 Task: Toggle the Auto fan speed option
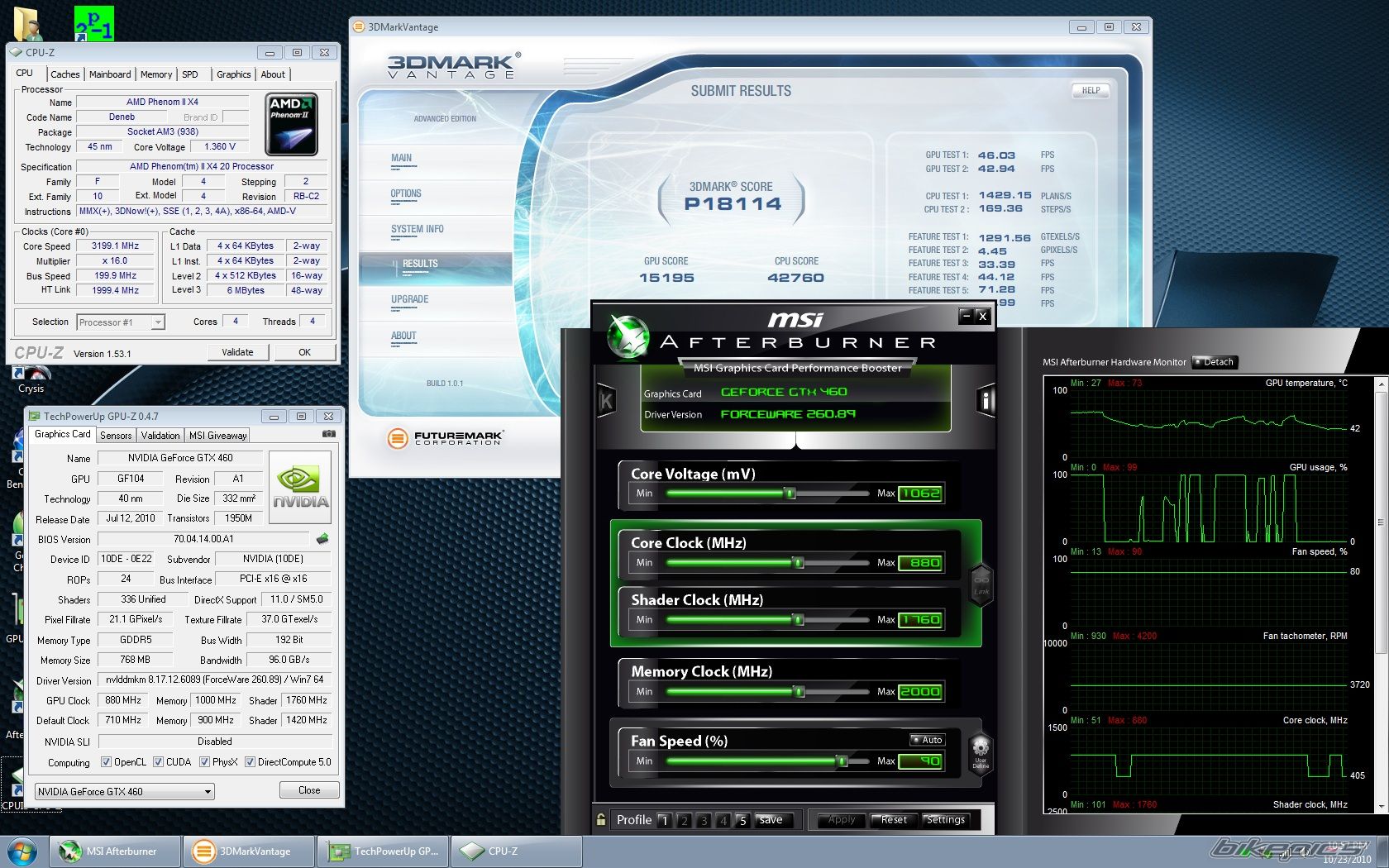[927, 740]
